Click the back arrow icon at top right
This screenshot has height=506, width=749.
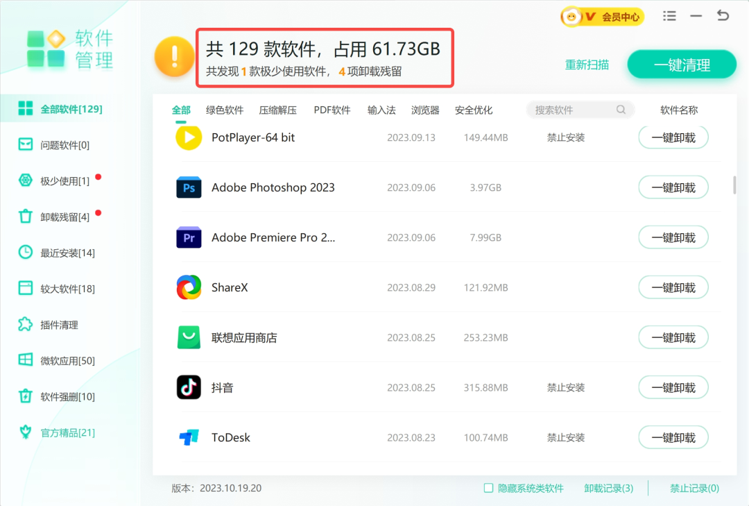click(723, 16)
